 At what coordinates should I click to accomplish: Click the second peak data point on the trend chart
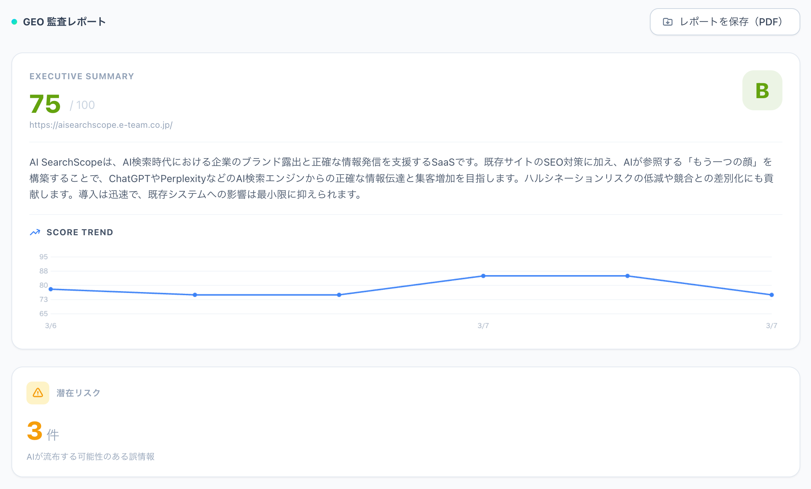(627, 276)
